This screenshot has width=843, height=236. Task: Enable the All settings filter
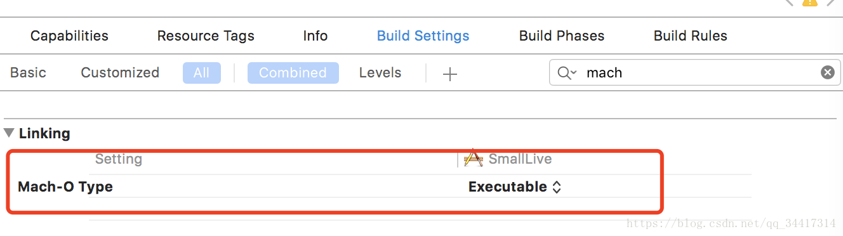(x=201, y=73)
